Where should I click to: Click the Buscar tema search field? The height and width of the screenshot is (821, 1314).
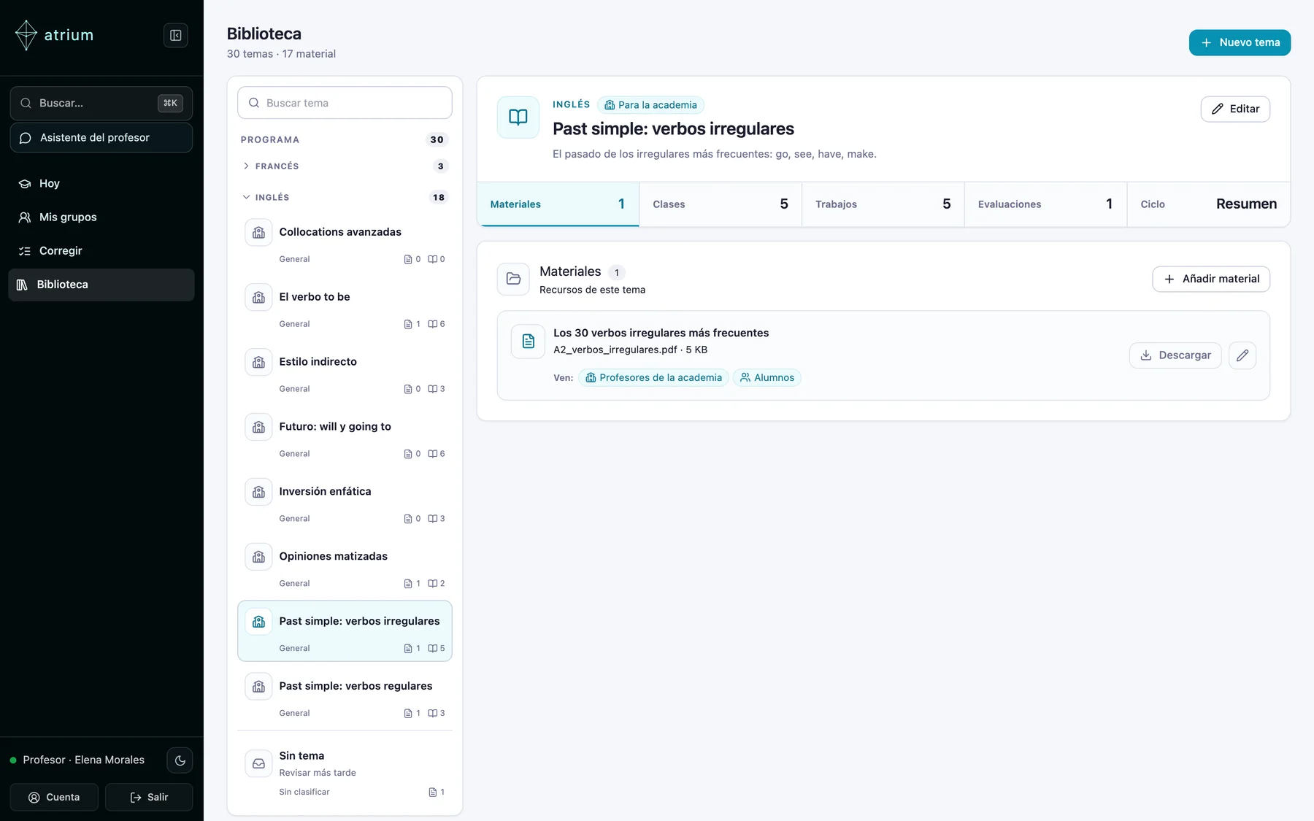pos(345,103)
